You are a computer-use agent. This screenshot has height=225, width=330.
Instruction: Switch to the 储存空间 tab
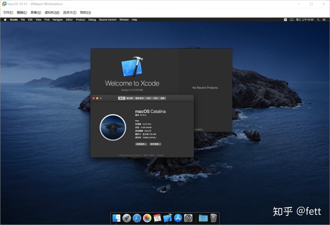(x=139, y=98)
